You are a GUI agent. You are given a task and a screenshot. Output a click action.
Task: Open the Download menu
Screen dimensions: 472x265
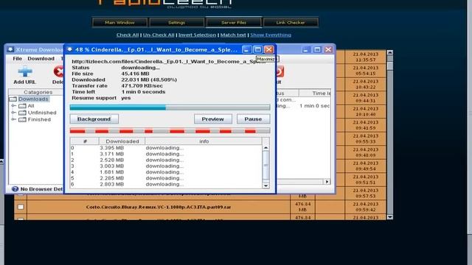click(x=41, y=59)
